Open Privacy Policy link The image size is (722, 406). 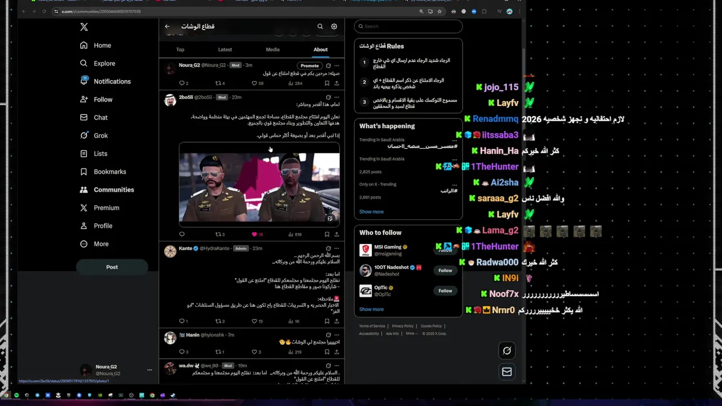403,326
